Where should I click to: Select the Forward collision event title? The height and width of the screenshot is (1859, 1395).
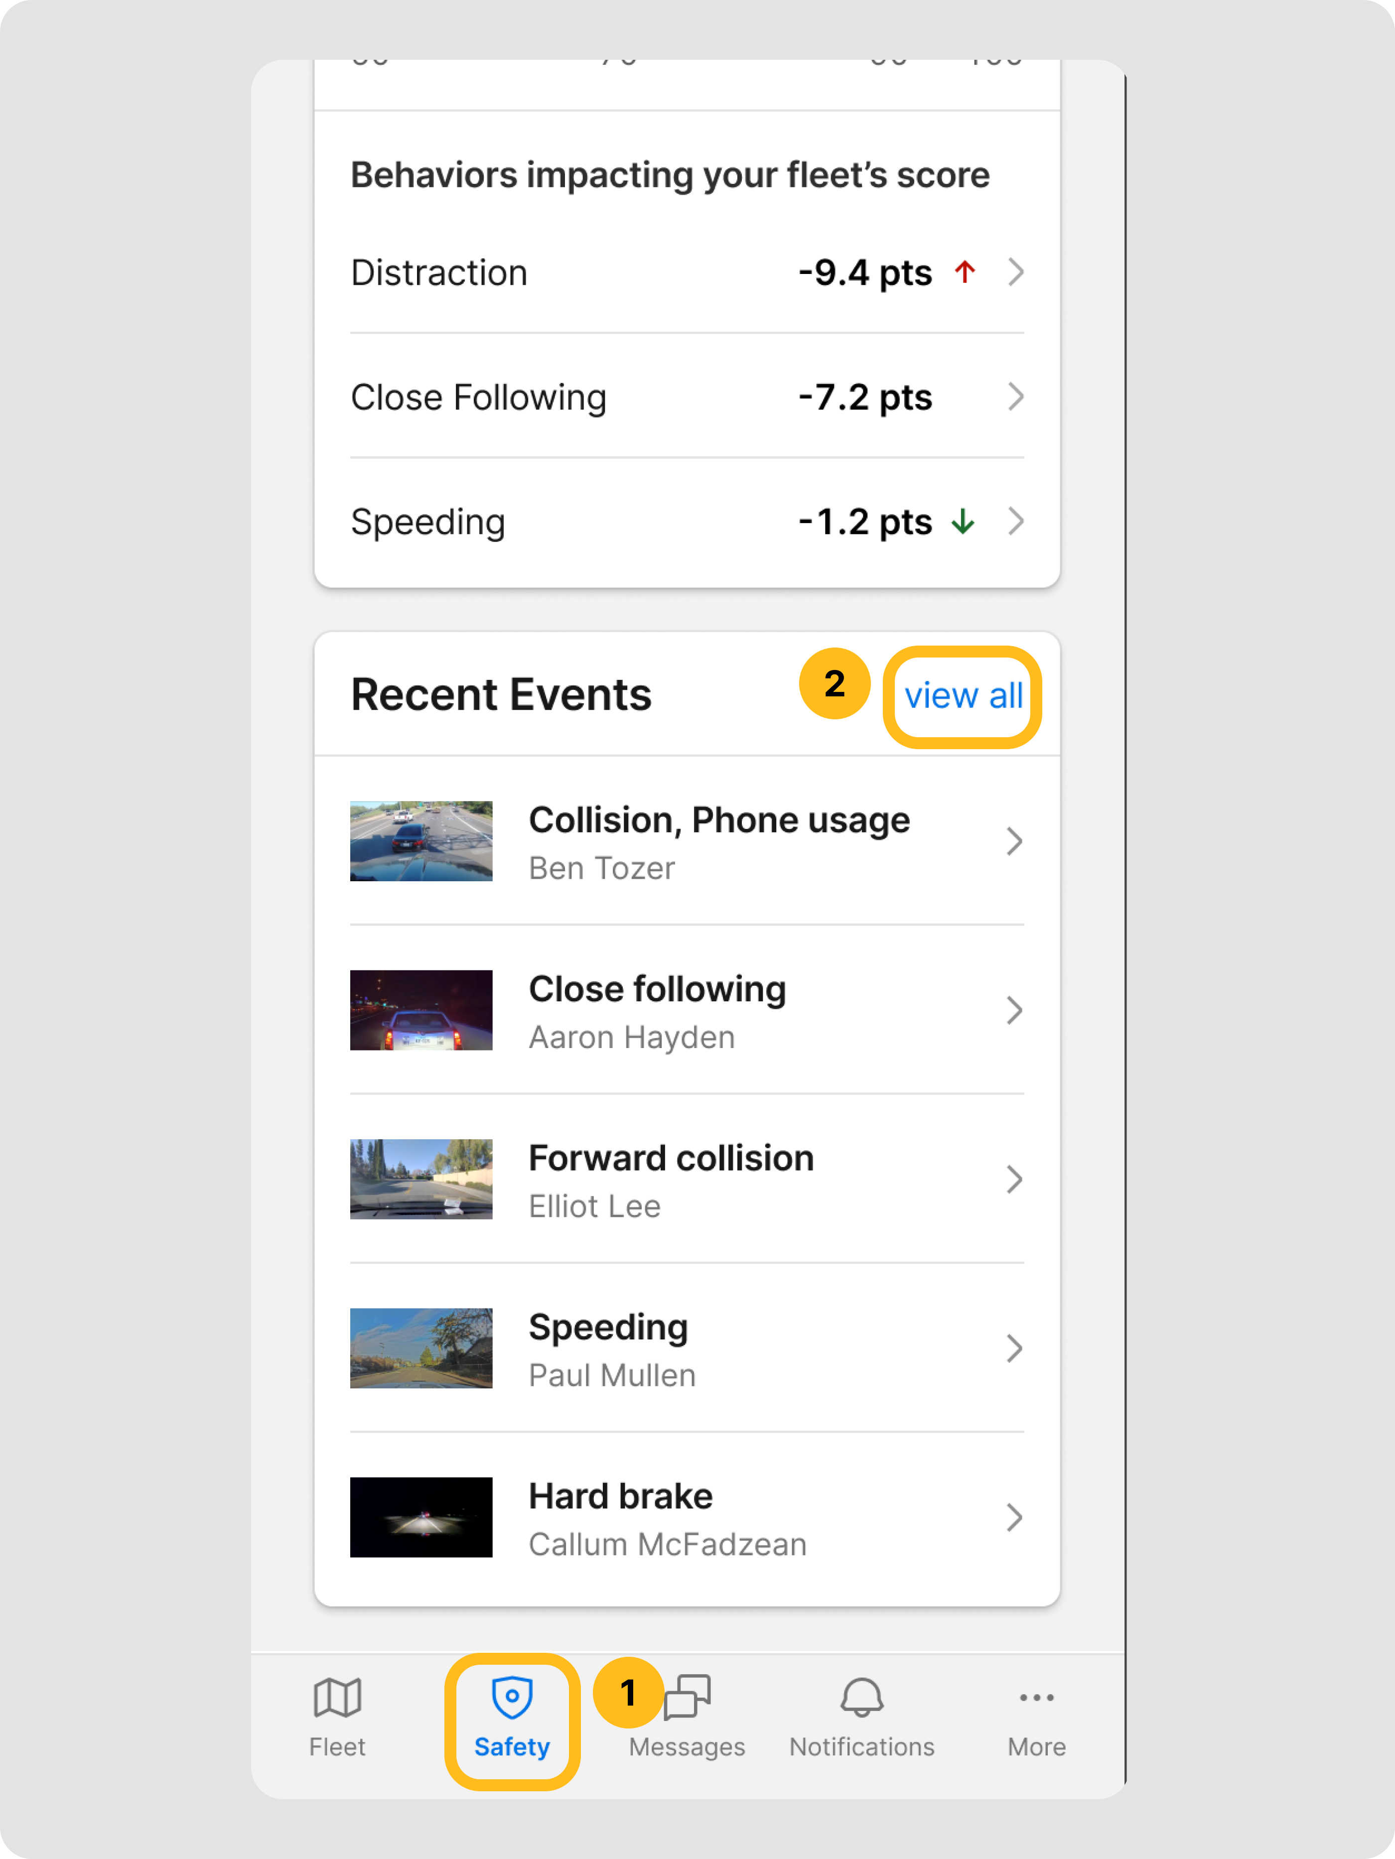(x=671, y=1158)
